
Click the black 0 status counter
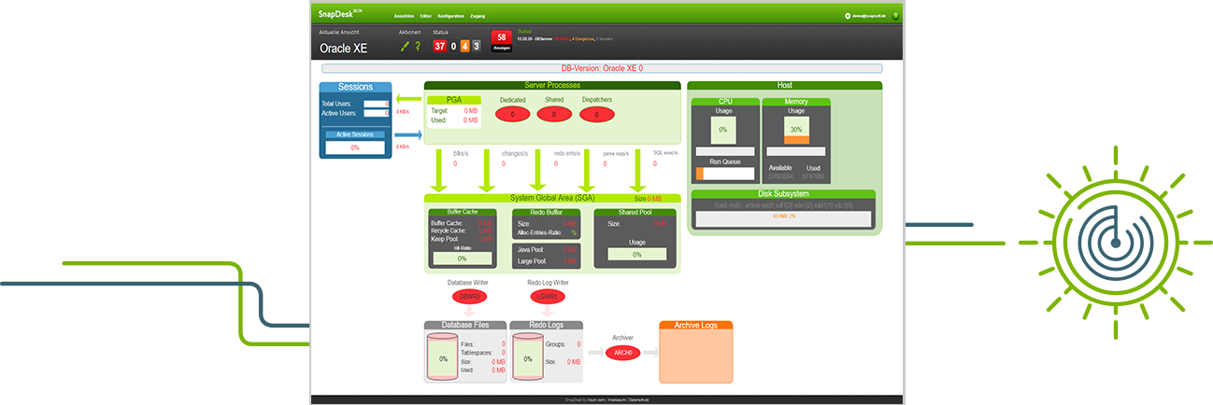pos(453,46)
